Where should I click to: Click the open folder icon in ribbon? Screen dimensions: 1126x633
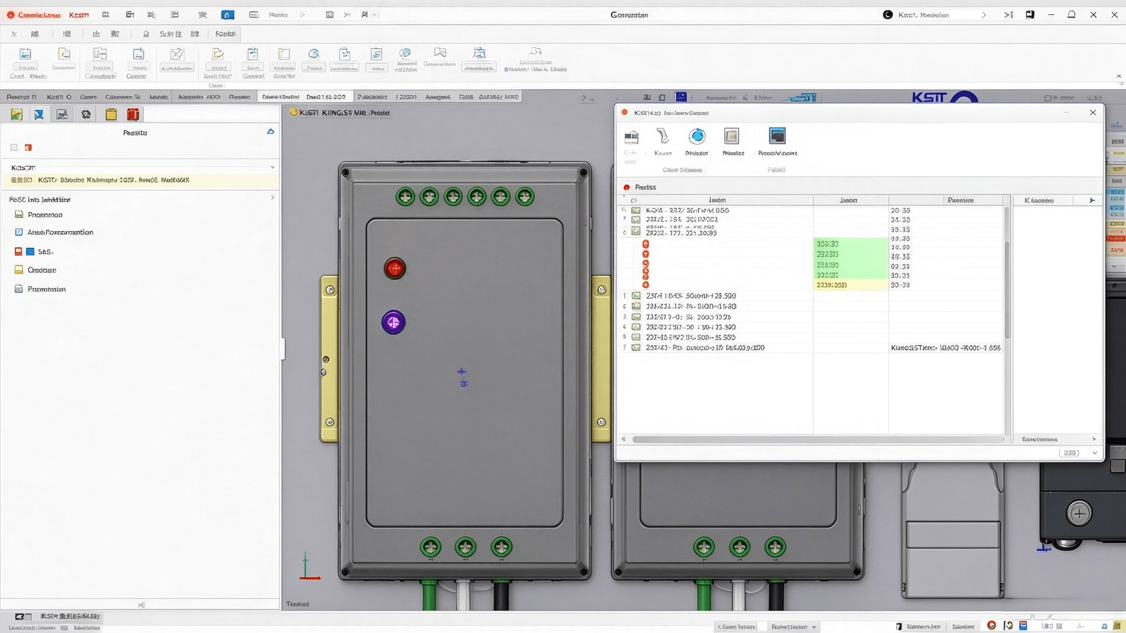[218, 53]
